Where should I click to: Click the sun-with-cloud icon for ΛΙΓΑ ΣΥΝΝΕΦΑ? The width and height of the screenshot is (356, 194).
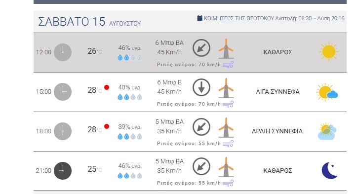pyautogui.click(x=327, y=92)
